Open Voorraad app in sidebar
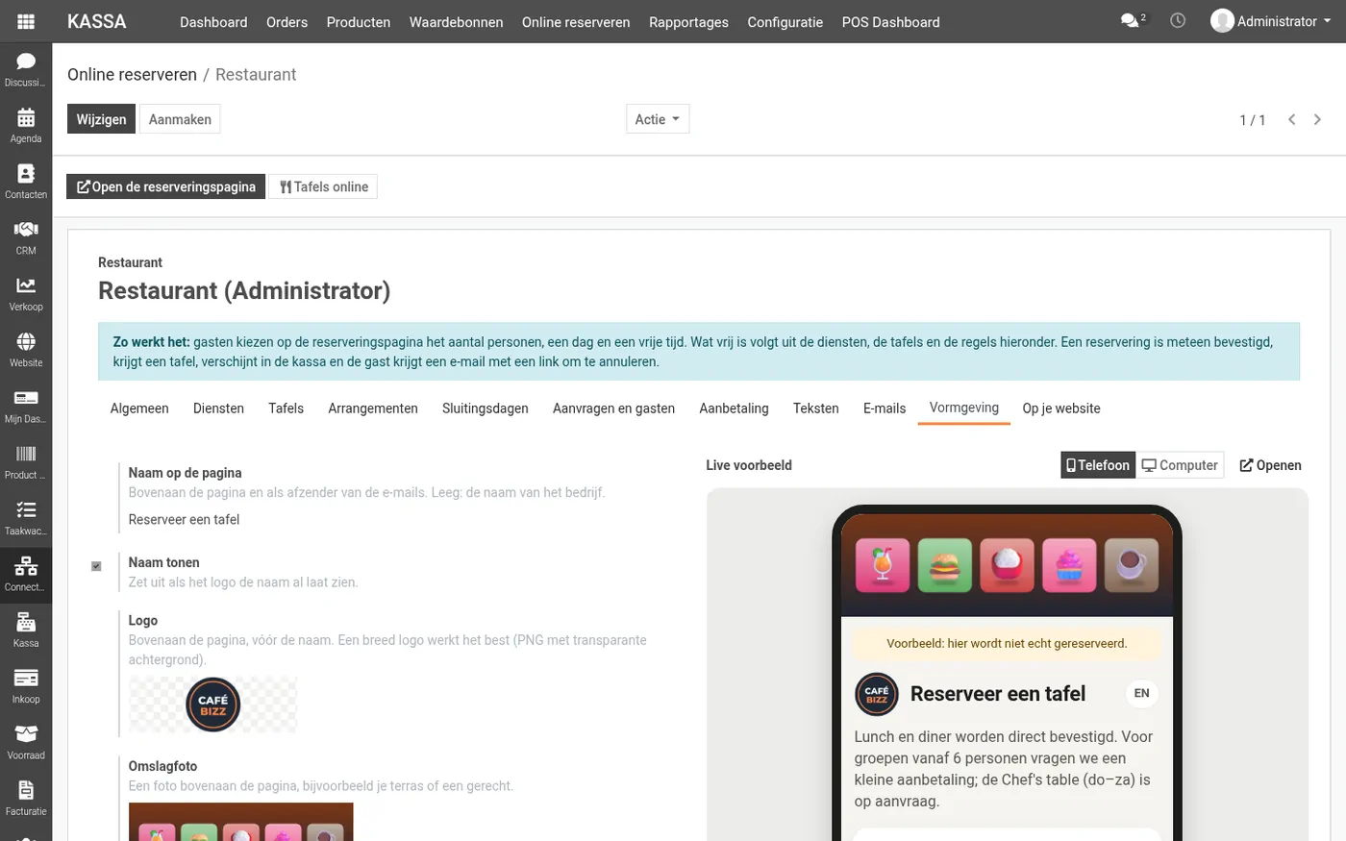Image resolution: width=1346 pixels, height=841 pixels. pos(26,742)
